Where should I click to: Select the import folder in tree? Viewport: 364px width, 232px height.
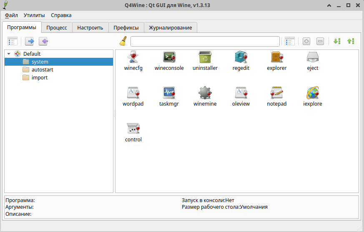point(40,78)
